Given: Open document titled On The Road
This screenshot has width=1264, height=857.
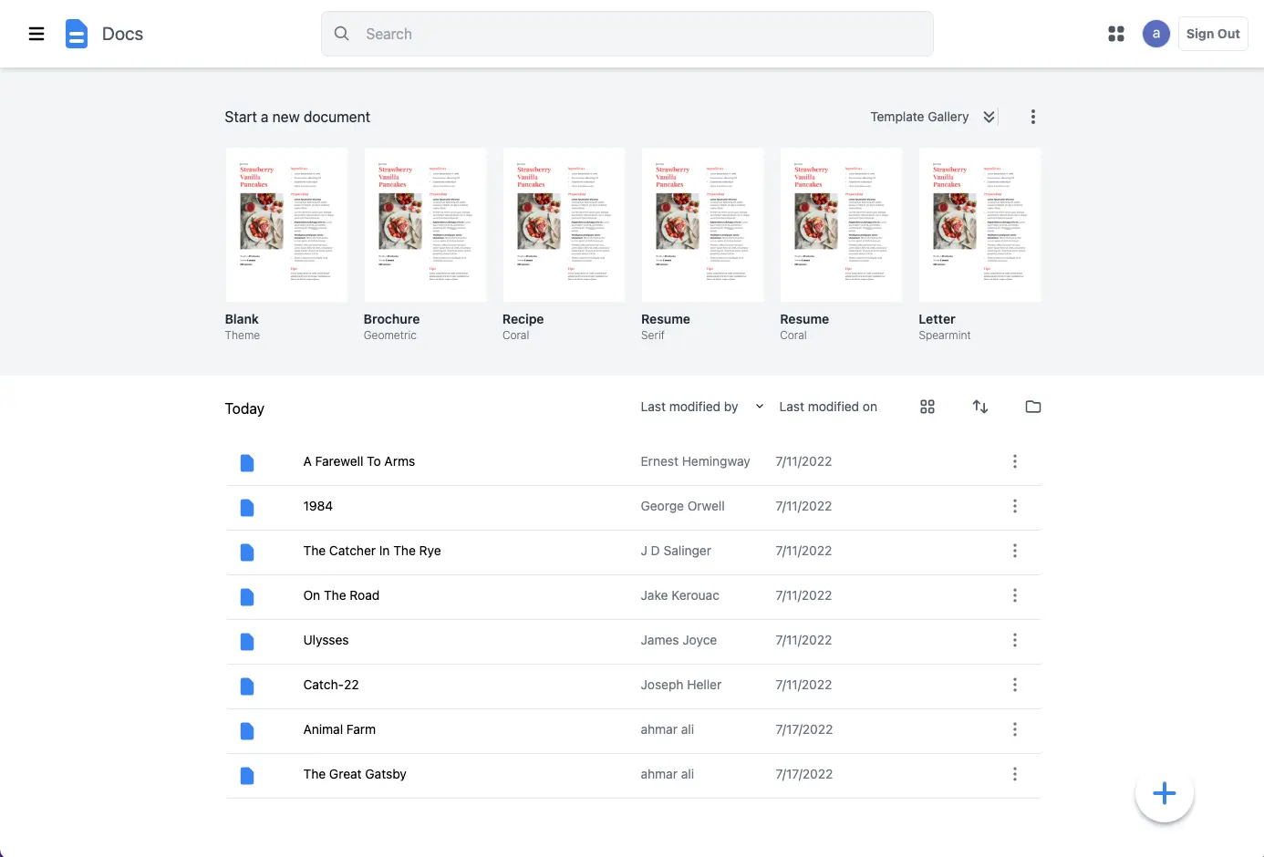Looking at the screenshot, I should tap(341, 595).
